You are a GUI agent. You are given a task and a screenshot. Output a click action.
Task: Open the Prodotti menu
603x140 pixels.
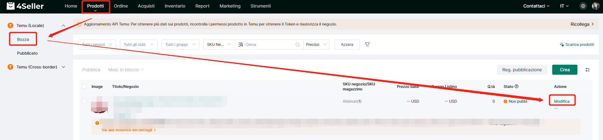coord(96,6)
